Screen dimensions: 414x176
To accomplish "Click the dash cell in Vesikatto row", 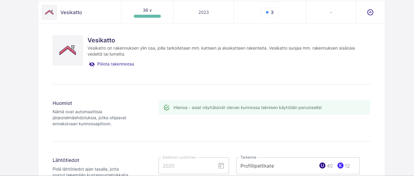I will [x=331, y=12].
